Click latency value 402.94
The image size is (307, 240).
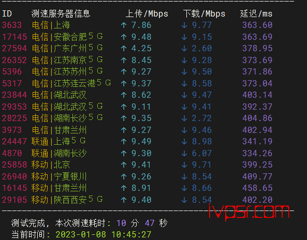pyautogui.click(x=257, y=130)
